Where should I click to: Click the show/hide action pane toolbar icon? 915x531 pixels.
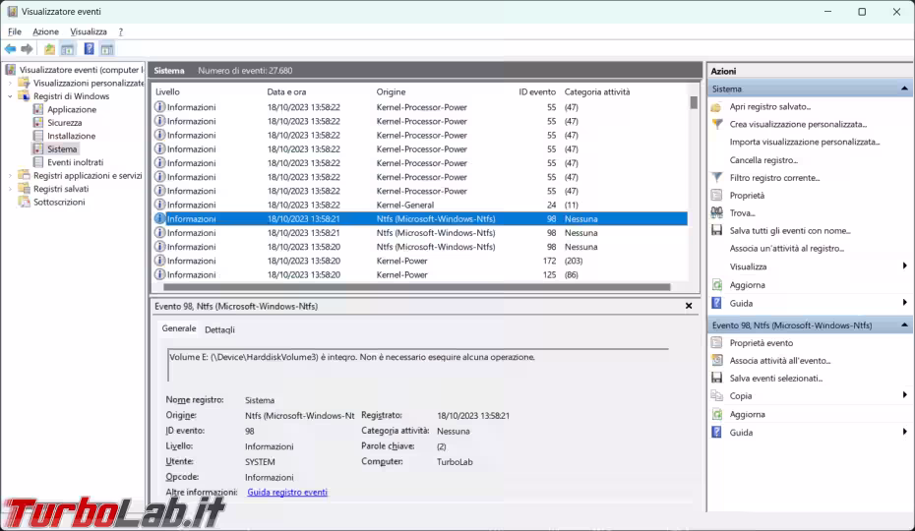[107, 49]
